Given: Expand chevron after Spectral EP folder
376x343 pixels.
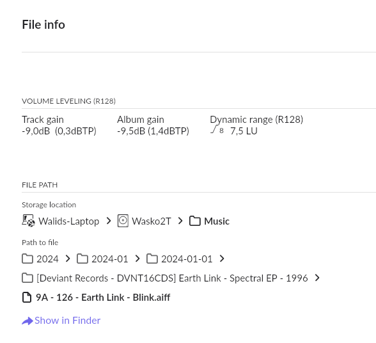Looking at the screenshot, I should (317, 278).
